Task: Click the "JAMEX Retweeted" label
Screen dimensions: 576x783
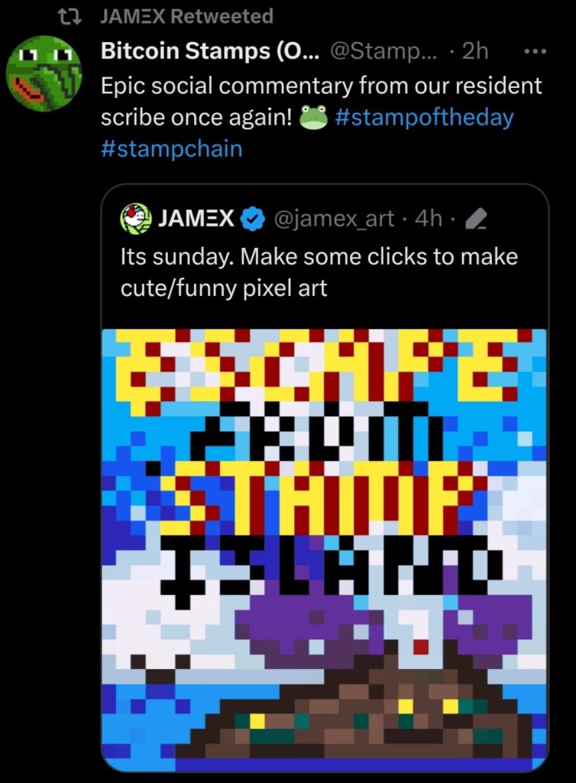Action: click(186, 15)
